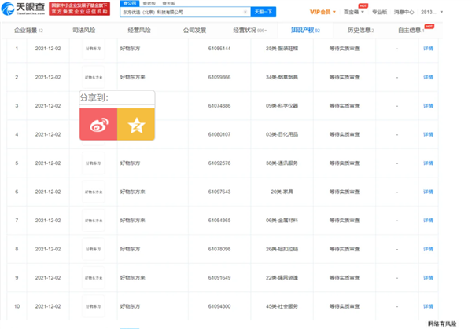This screenshot has width=472, height=329.
Task: Clear the search box with the x icon
Action: tap(245, 12)
